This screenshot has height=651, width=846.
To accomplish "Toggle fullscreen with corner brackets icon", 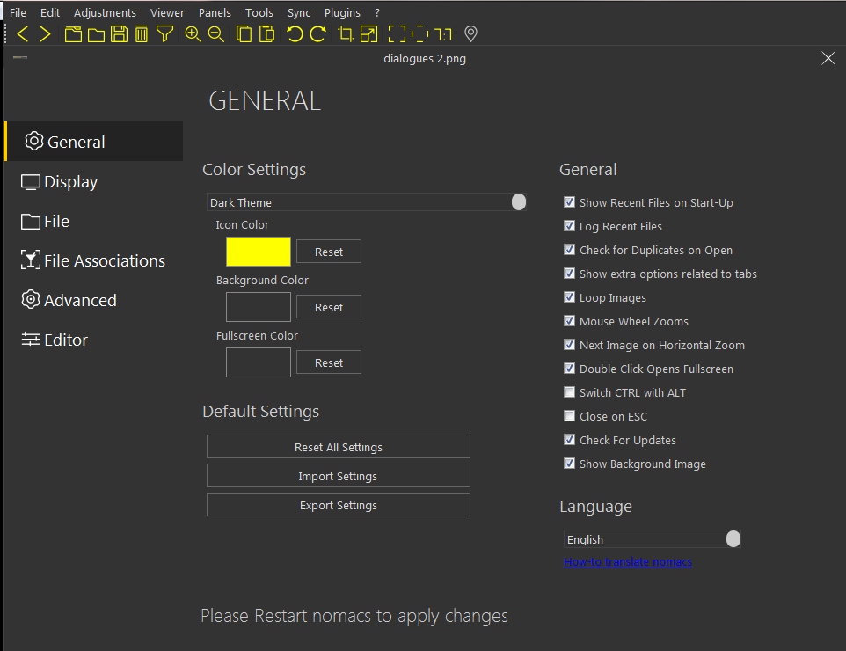I will coord(397,34).
